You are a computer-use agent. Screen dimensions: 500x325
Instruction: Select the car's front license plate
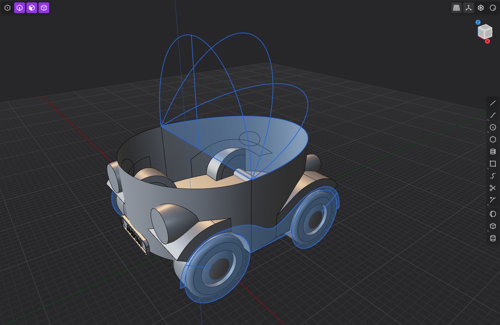point(135,235)
